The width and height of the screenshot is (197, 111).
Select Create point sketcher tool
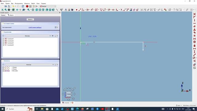coord(77,10)
